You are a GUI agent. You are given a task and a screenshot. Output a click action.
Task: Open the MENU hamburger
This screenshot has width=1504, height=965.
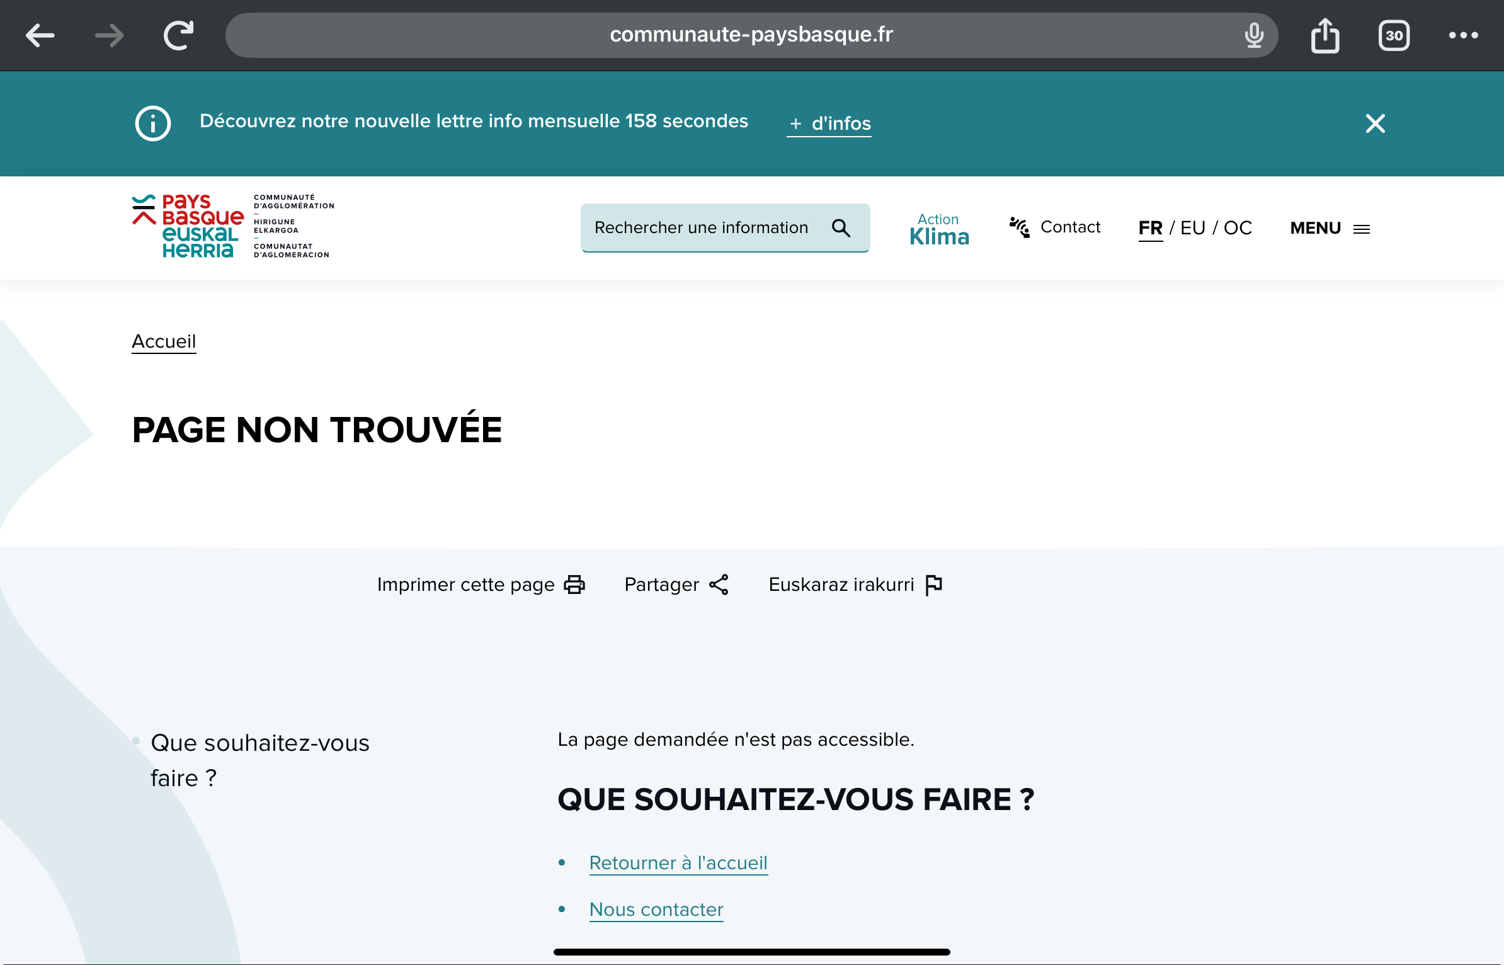(1330, 228)
